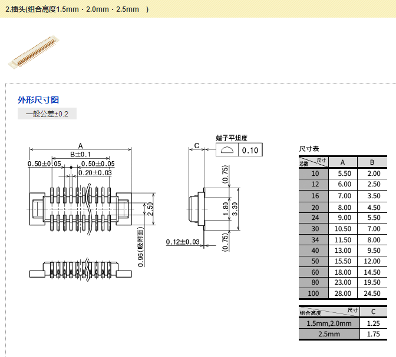Image resolution: width=396 pixels, height=357 pixels.
Task: Click the flatness half-circle symbol icon
Action: [227, 151]
